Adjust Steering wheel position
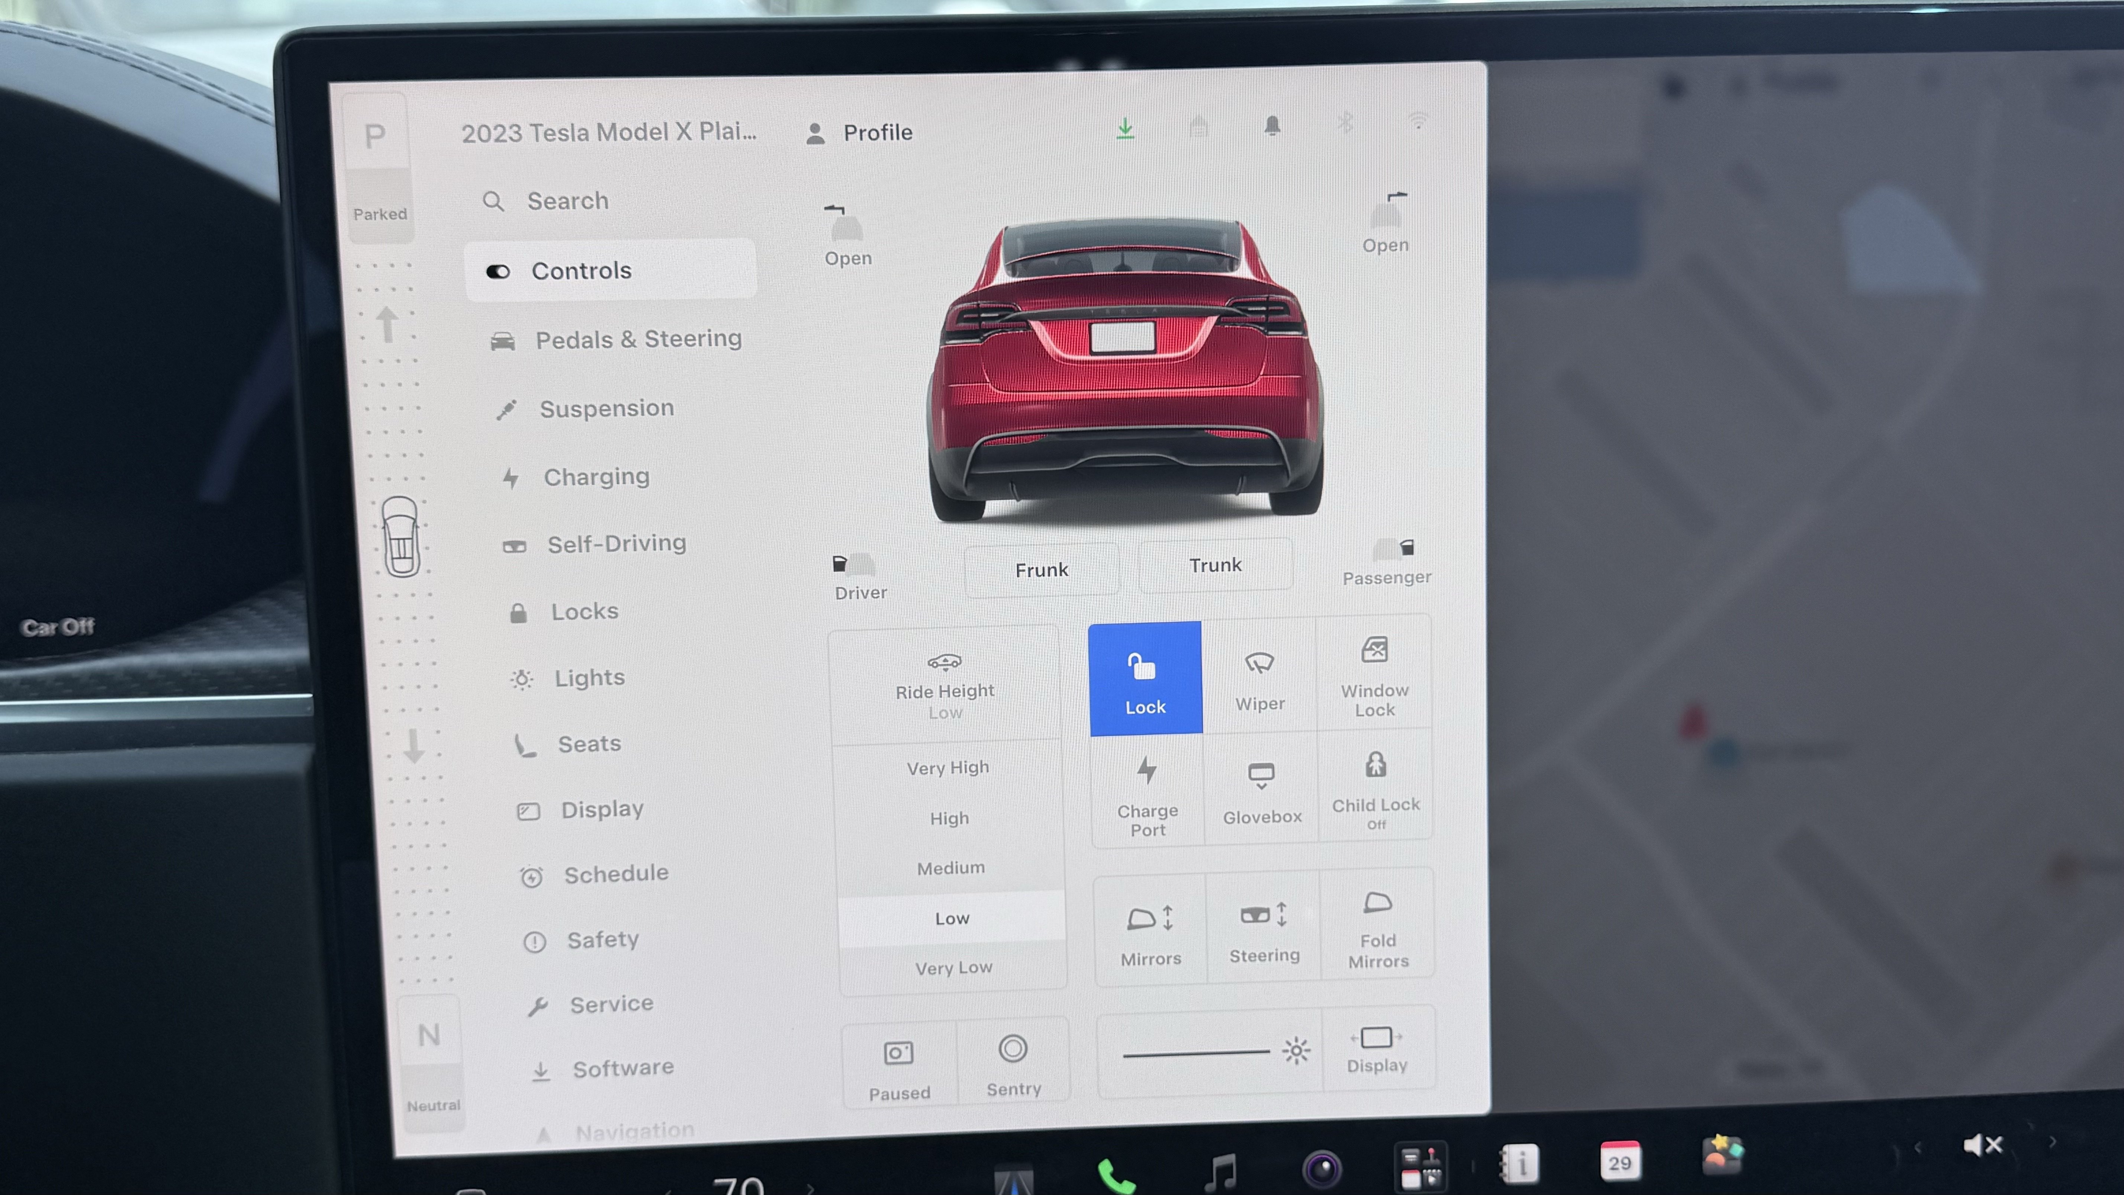 [1264, 929]
